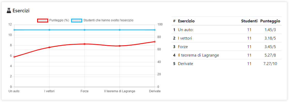
Task: Open the I vettori exercise row
Action: click(x=226, y=38)
